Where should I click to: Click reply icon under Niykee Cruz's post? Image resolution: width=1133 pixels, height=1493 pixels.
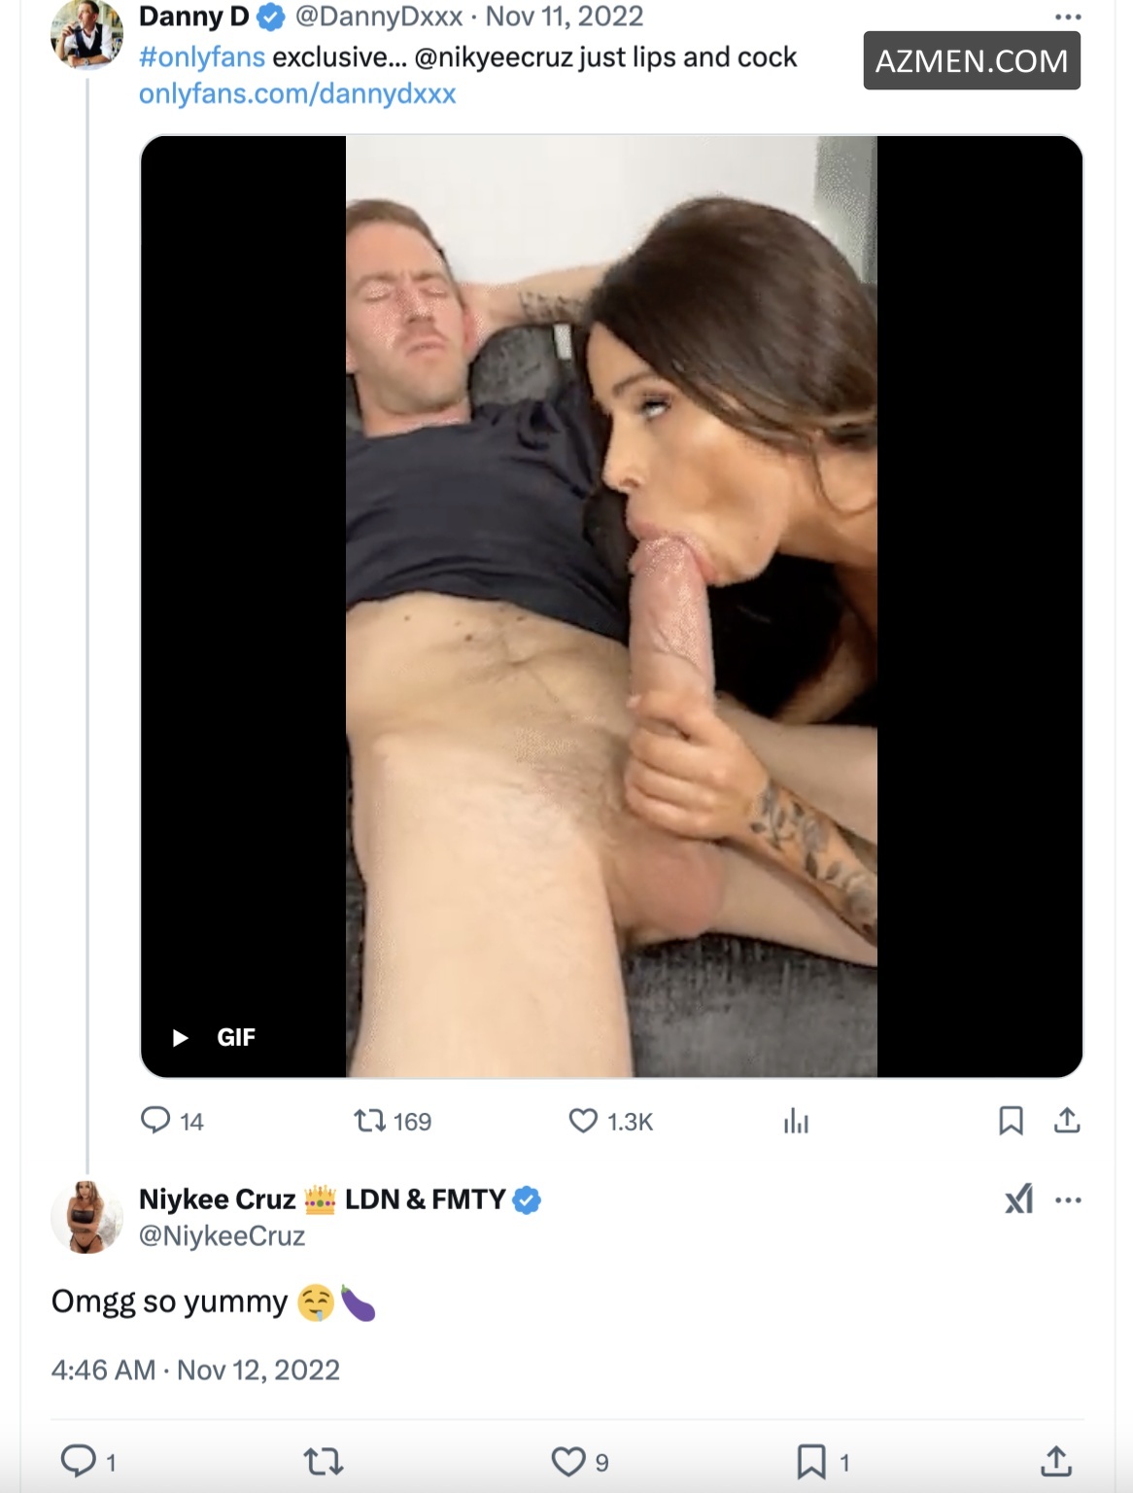click(77, 1460)
